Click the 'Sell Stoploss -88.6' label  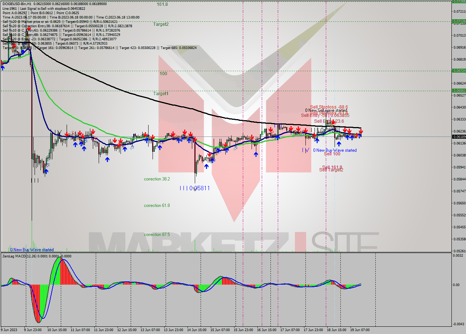point(329,107)
